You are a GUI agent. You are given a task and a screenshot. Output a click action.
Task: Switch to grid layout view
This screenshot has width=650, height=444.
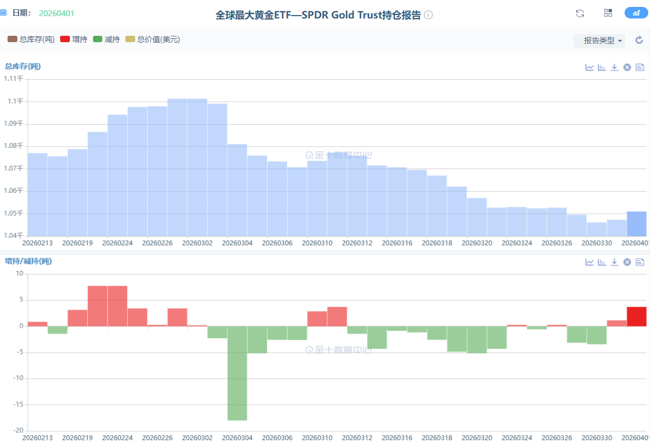point(608,13)
